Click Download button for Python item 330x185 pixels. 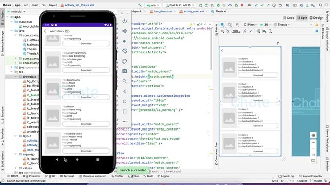(x=86, y=124)
